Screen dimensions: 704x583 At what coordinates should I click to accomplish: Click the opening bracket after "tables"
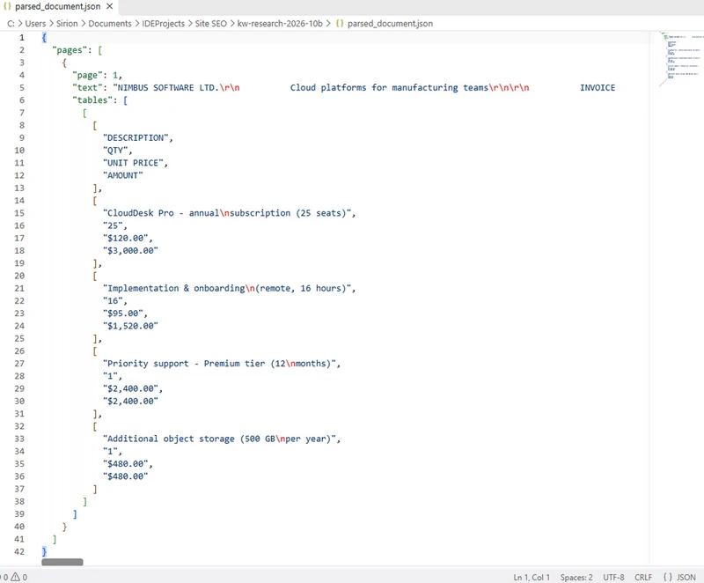click(x=125, y=100)
